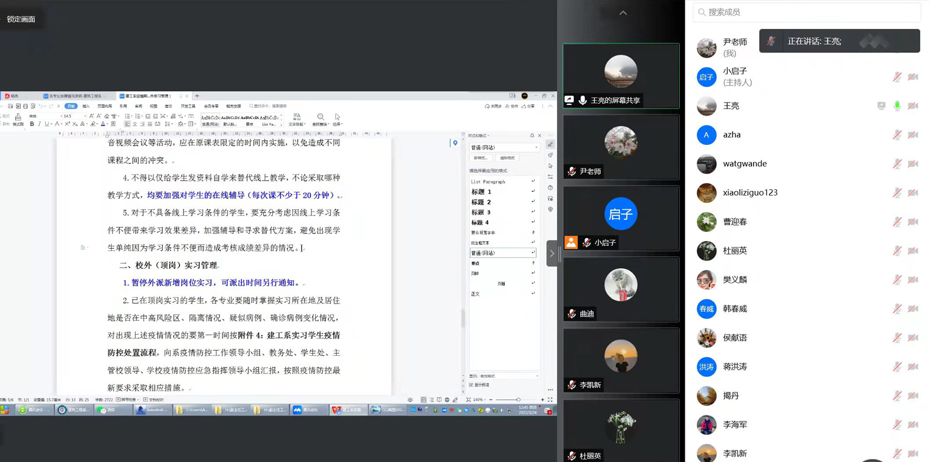Click the screen share icon beside 王亮
The image size is (929, 462).
point(881,106)
